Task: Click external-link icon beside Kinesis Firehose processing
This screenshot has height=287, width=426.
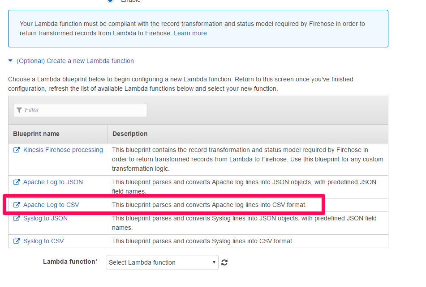Action: [x=17, y=150]
